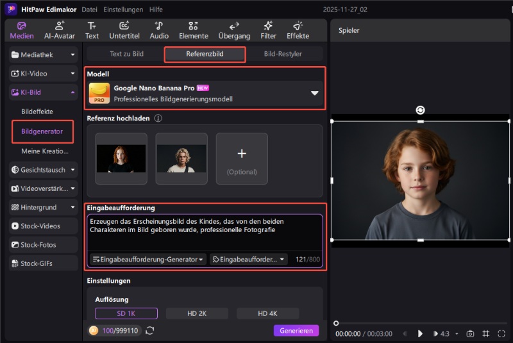The image size is (513, 343).
Task: Select the SD 1K resolution option
Action: click(126, 314)
